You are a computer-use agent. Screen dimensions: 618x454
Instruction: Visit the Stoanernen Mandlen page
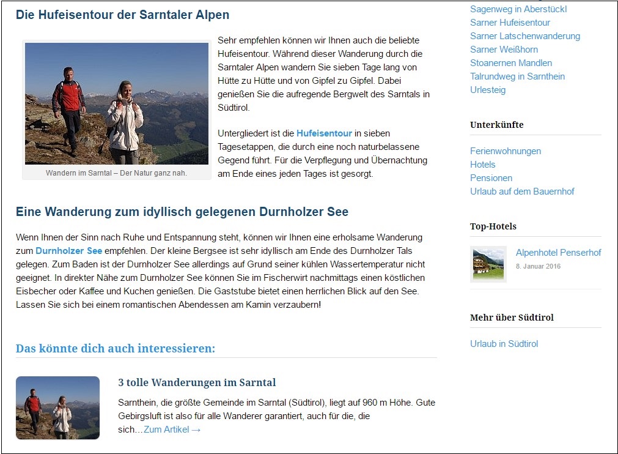pyautogui.click(x=511, y=63)
